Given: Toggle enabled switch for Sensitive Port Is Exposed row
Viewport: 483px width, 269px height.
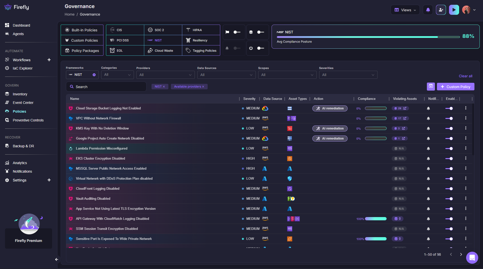Looking at the screenshot, I should coord(449,239).
